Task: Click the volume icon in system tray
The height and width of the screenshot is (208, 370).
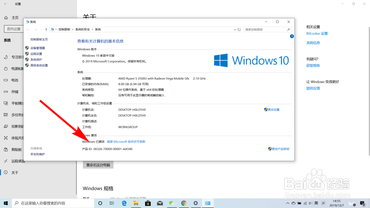Action: [310, 203]
